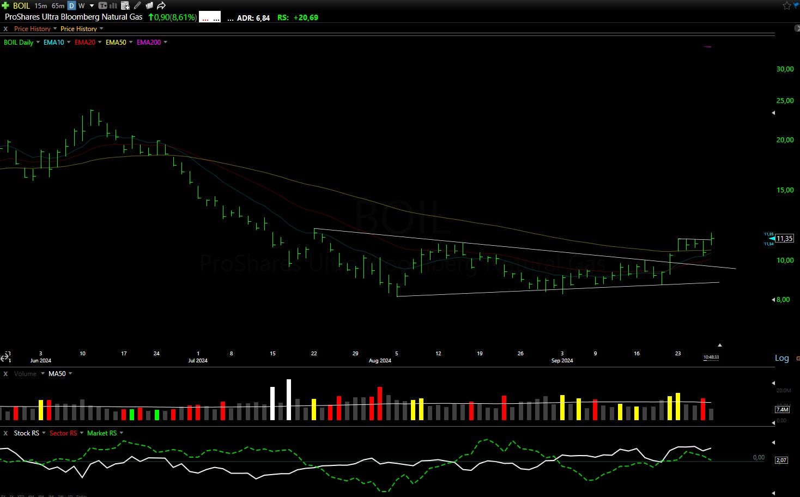The width and height of the screenshot is (800, 497).
Task: Open the Sector RS dropdown arrow
Action: (x=82, y=433)
